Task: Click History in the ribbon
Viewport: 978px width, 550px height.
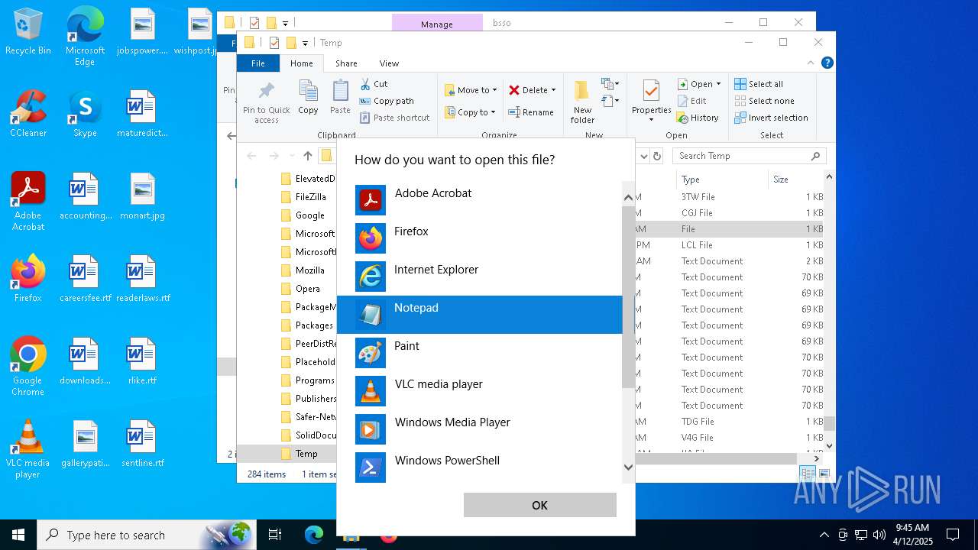Action: point(698,118)
